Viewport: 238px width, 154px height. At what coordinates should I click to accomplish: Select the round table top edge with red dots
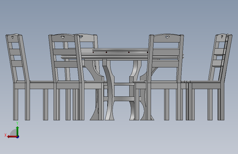[120, 52]
